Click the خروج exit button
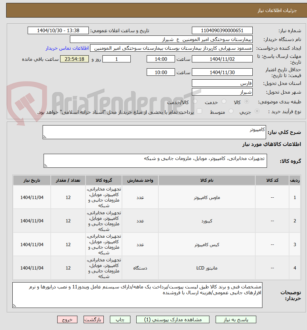Viewport: 307px width, 330px height. [x=67, y=320]
